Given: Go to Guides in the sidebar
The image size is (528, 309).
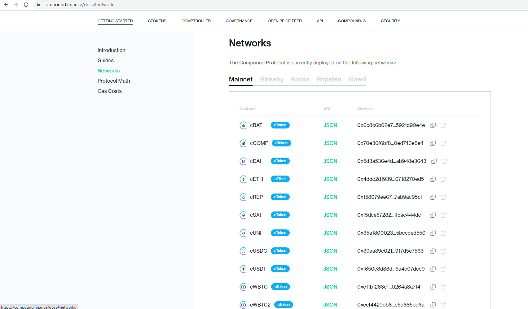Looking at the screenshot, I should pos(106,60).
